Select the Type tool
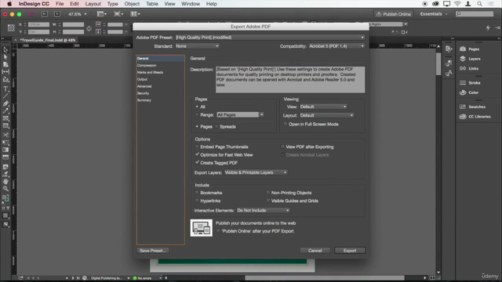Screen dimensions: 502x282 point(5,89)
